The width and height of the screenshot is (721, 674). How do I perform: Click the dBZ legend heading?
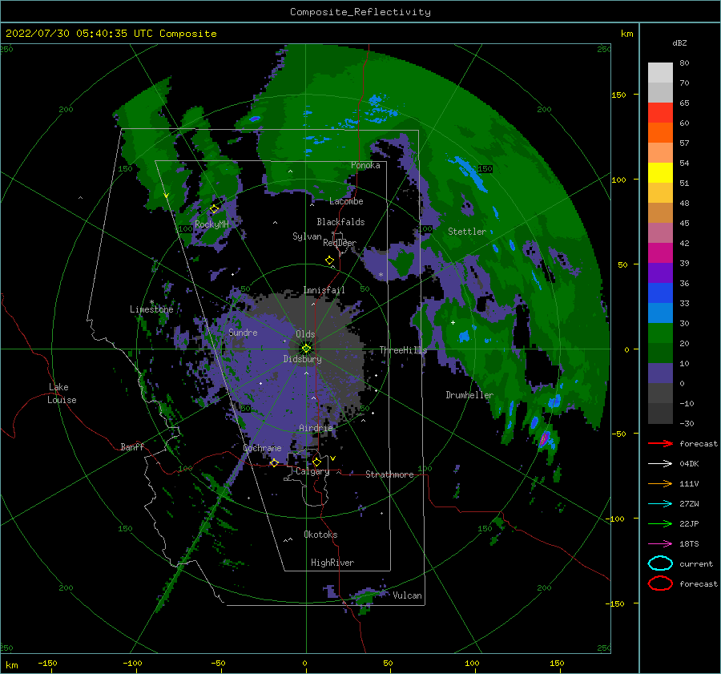click(x=679, y=42)
